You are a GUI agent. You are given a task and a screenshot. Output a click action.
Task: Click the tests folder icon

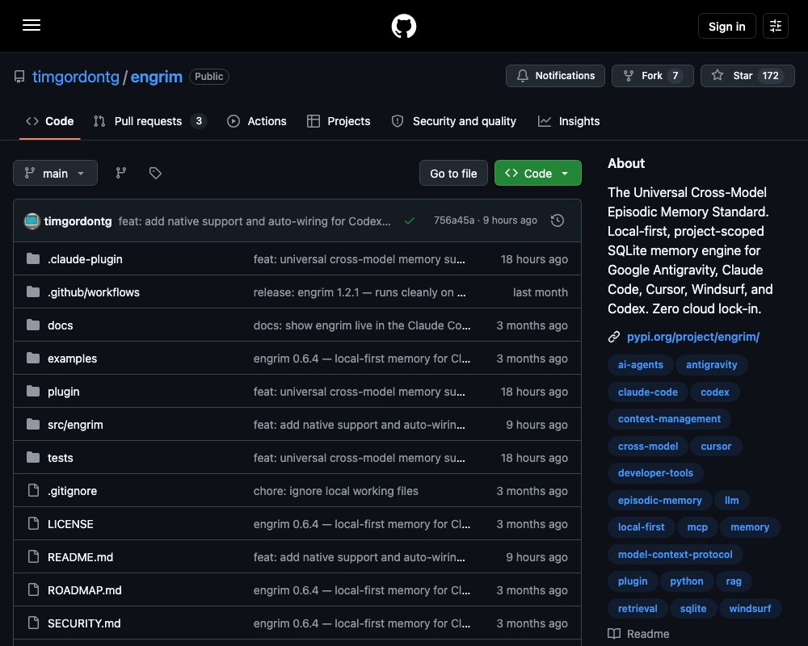pos(33,457)
